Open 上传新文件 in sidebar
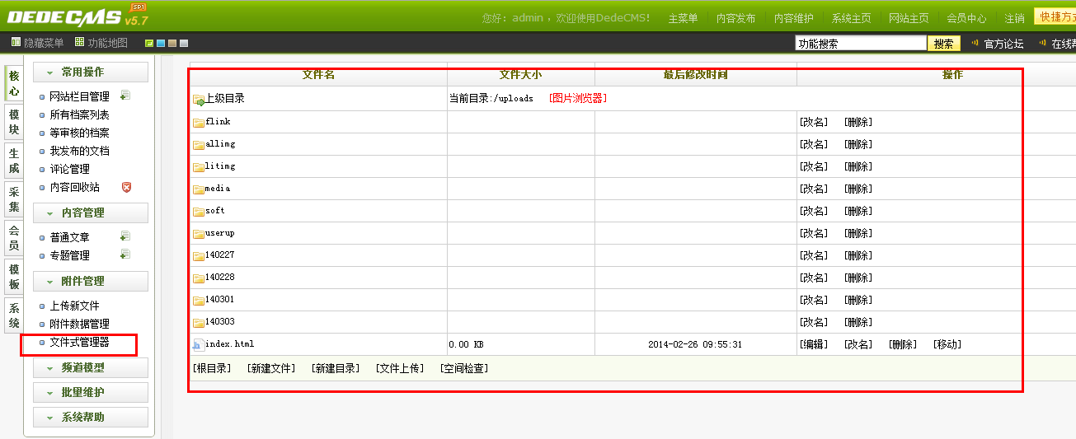 [x=74, y=306]
